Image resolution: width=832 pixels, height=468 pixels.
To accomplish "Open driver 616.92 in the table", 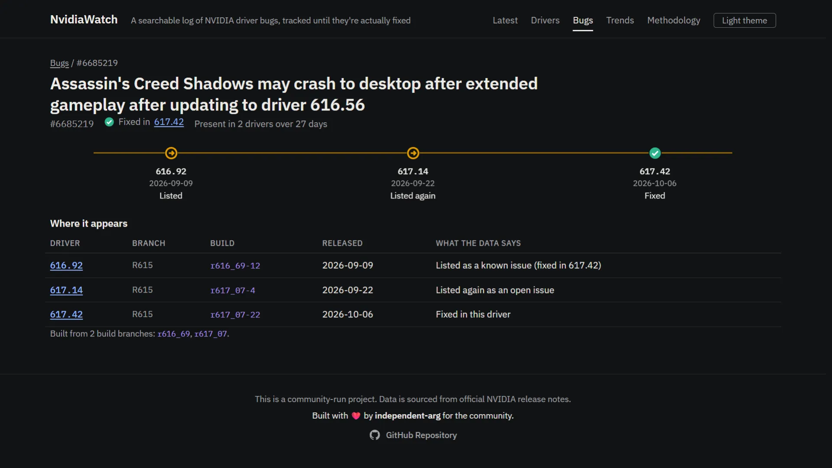I will (x=66, y=266).
